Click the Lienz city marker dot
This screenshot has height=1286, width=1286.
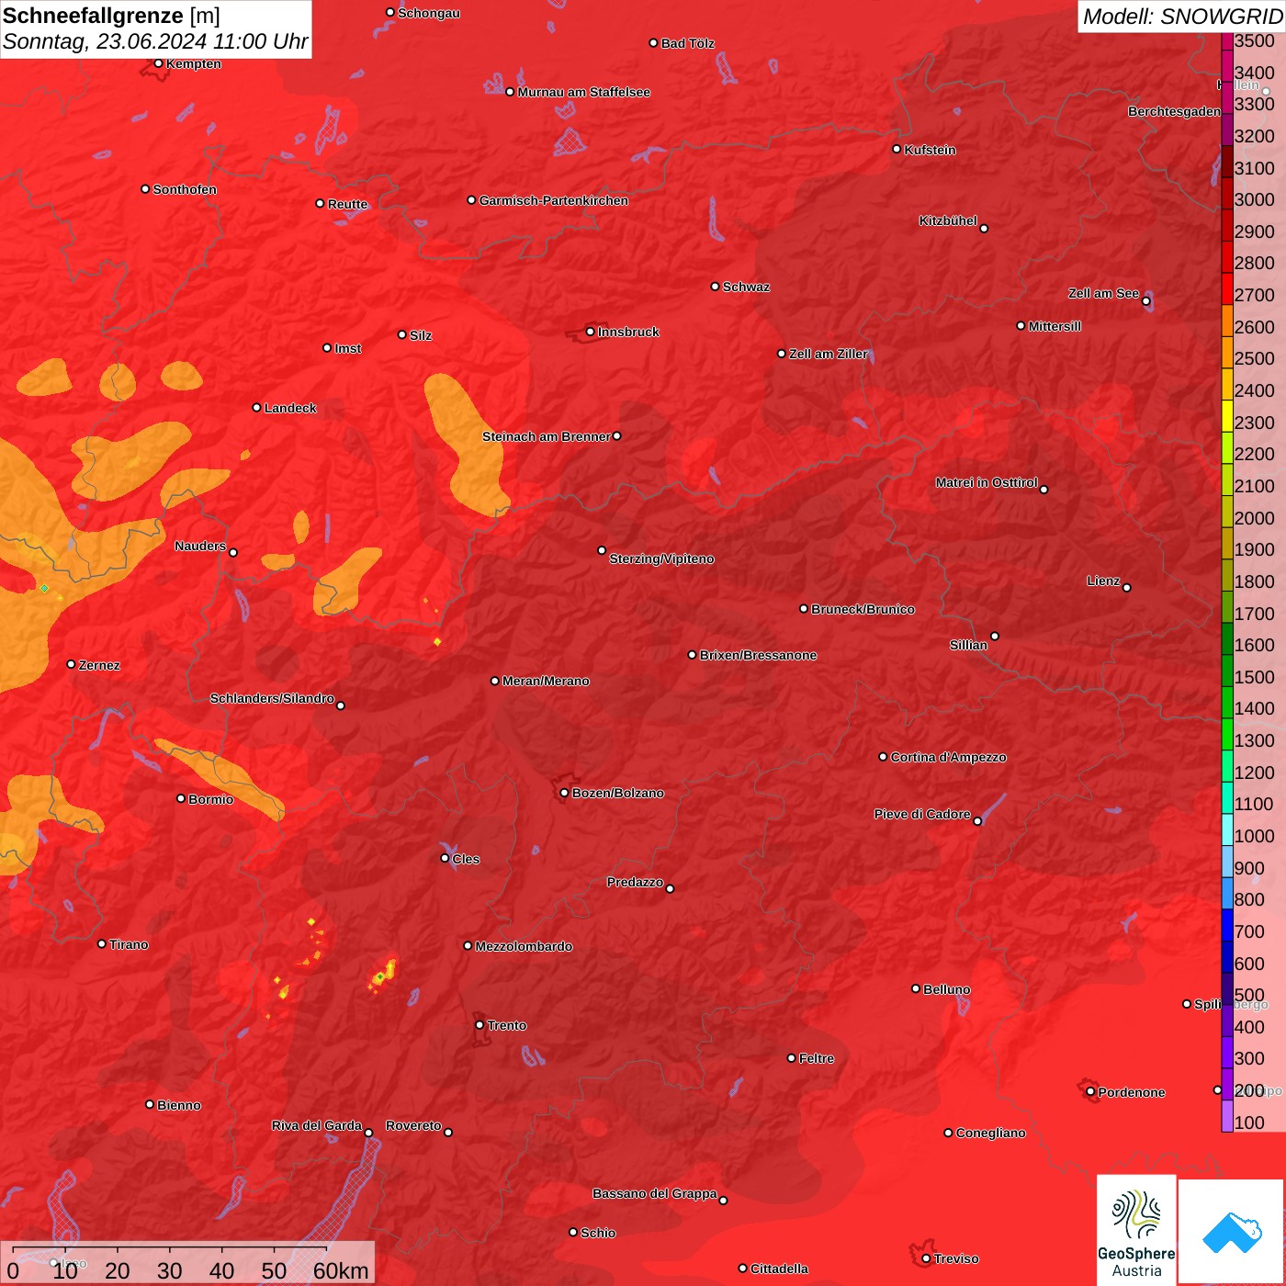1126,587
